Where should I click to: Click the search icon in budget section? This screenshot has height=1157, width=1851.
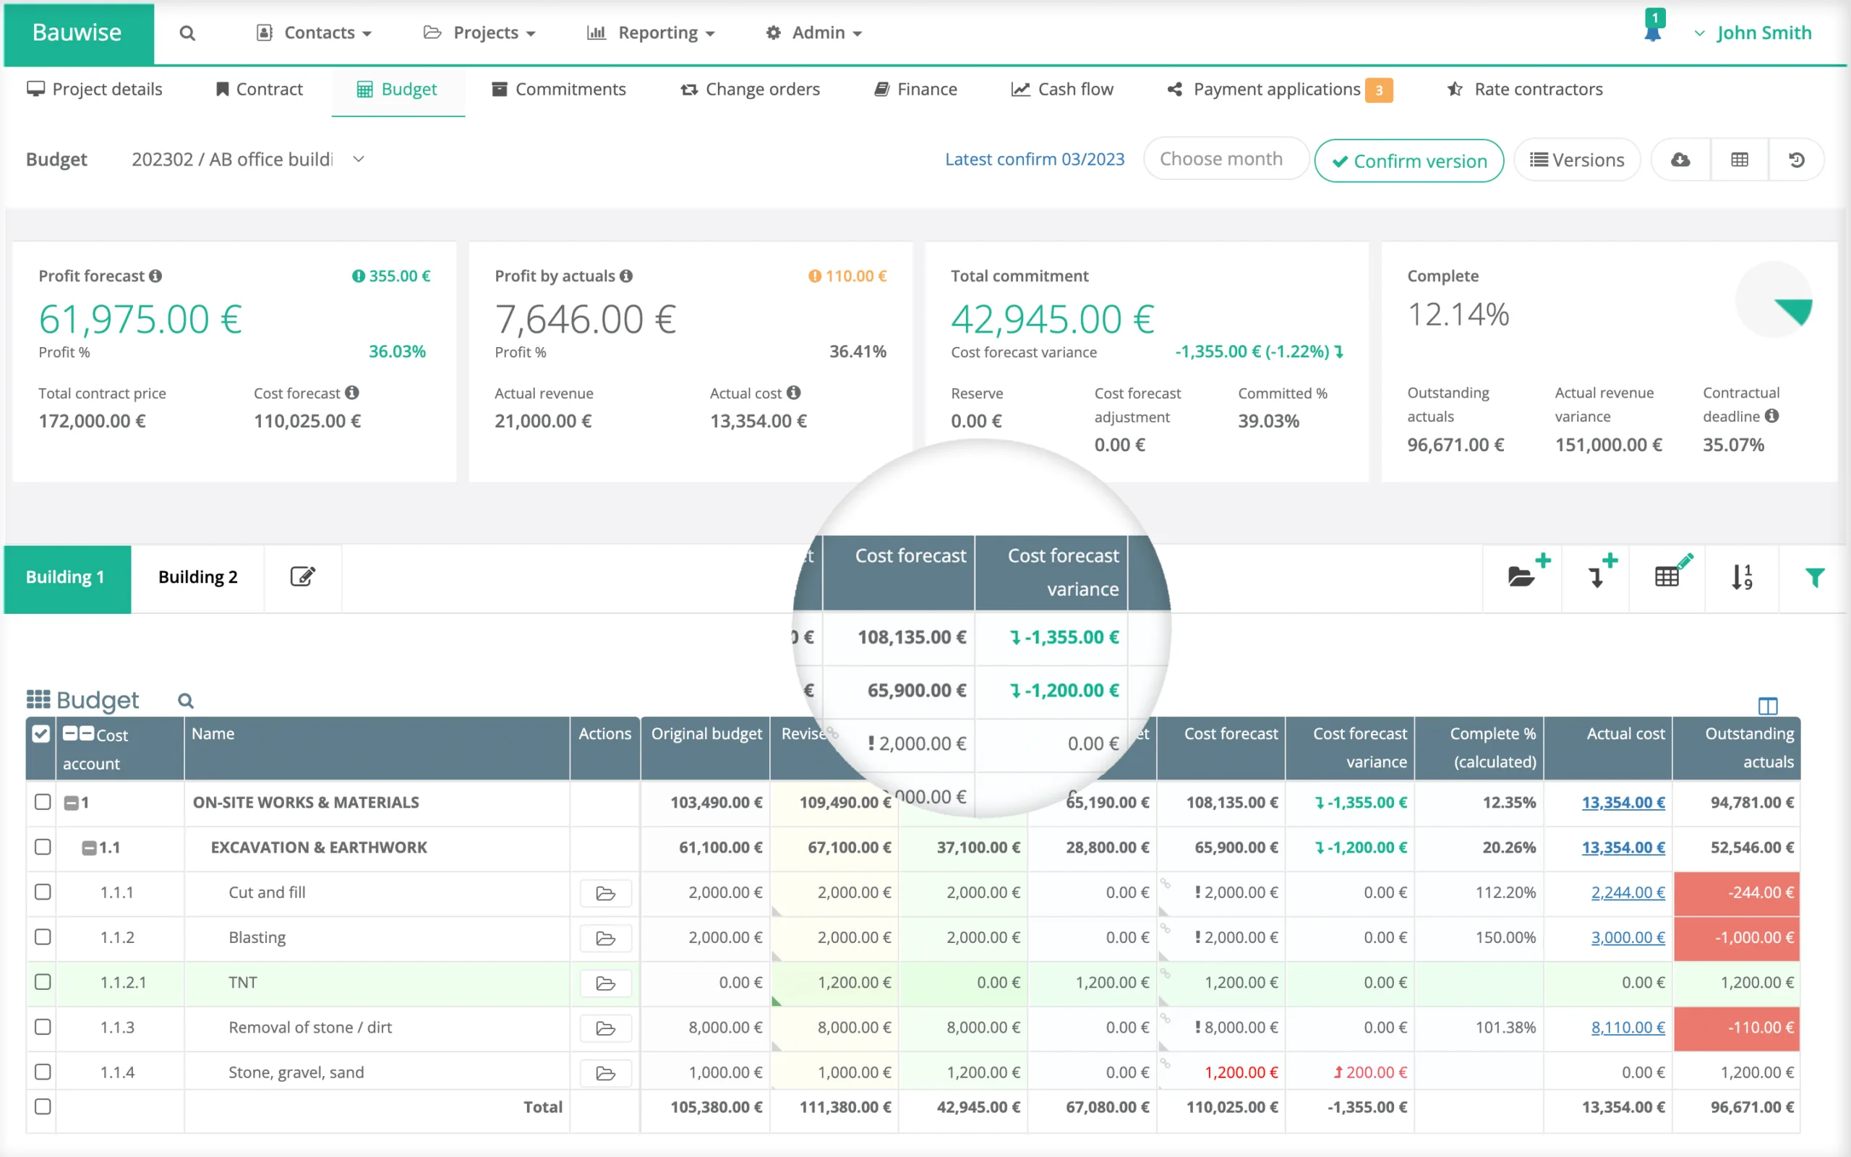click(x=185, y=699)
